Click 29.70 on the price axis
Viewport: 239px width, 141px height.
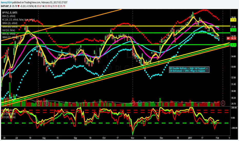pos(234,104)
